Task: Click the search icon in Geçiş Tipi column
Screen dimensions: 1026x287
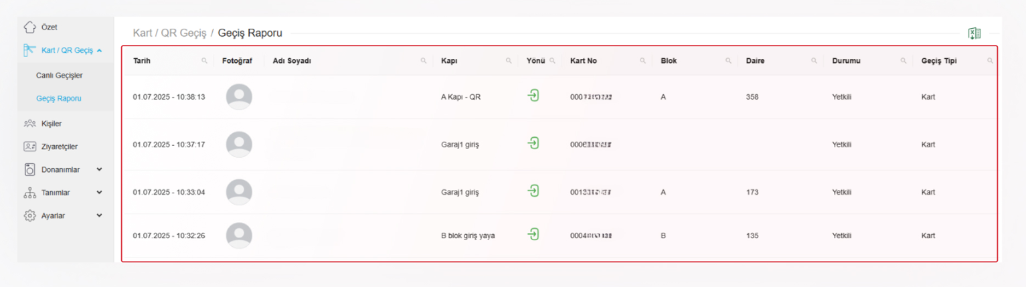Action: pos(990,61)
